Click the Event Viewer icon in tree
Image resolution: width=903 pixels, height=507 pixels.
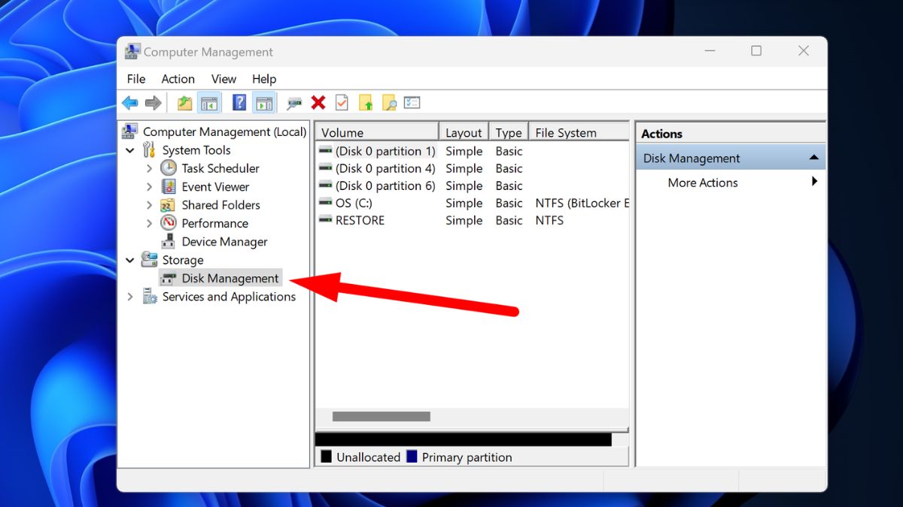click(x=169, y=186)
